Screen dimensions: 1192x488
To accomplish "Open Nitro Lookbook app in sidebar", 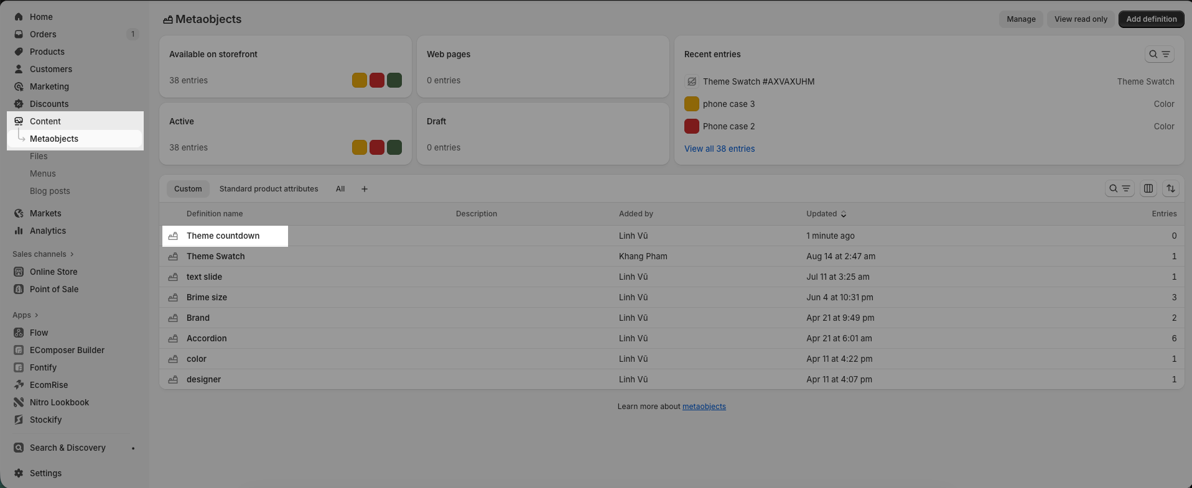I will tap(59, 402).
